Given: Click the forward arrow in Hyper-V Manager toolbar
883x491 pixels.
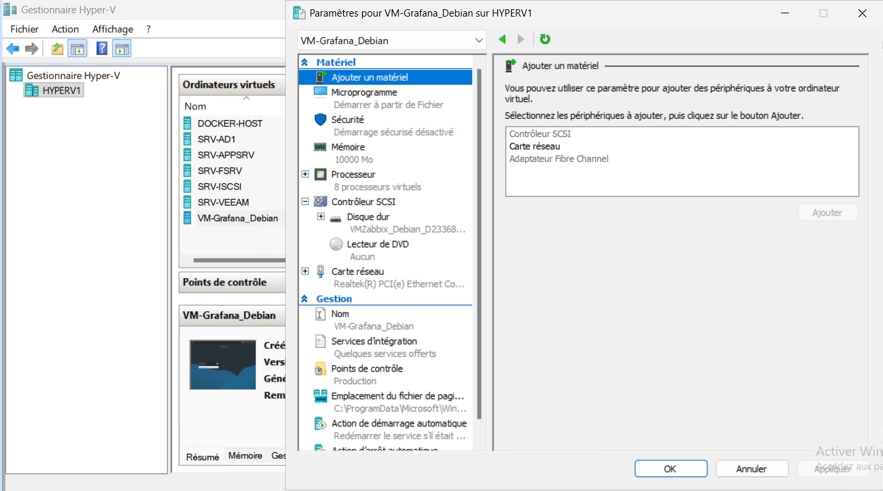Looking at the screenshot, I should point(31,48).
